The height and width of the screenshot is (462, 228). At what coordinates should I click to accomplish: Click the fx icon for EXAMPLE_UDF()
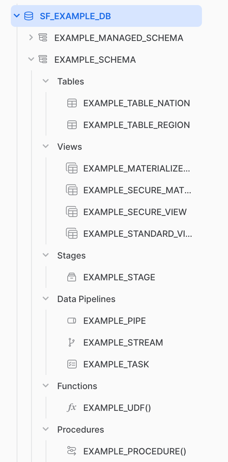click(x=72, y=408)
